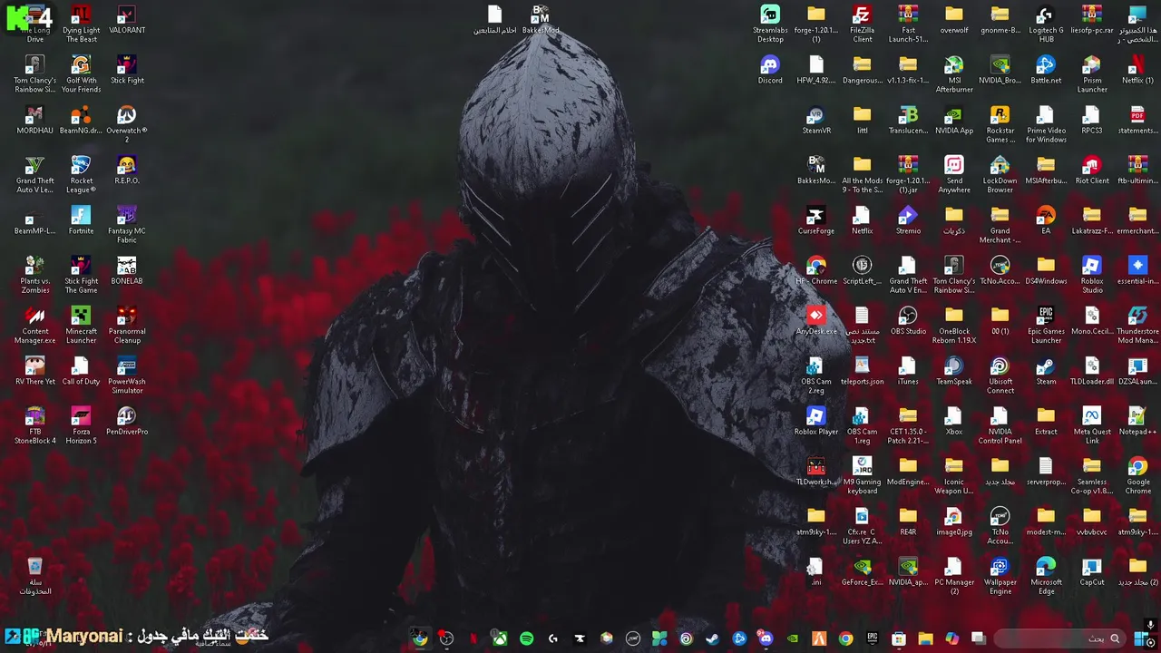The width and height of the screenshot is (1161, 653).
Task: Open Golf With Your Friends icon
Action: point(81,74)
